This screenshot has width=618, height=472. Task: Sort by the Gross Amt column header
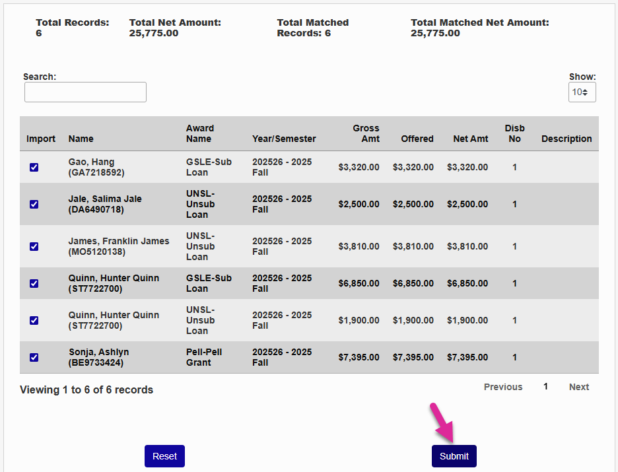365,134
